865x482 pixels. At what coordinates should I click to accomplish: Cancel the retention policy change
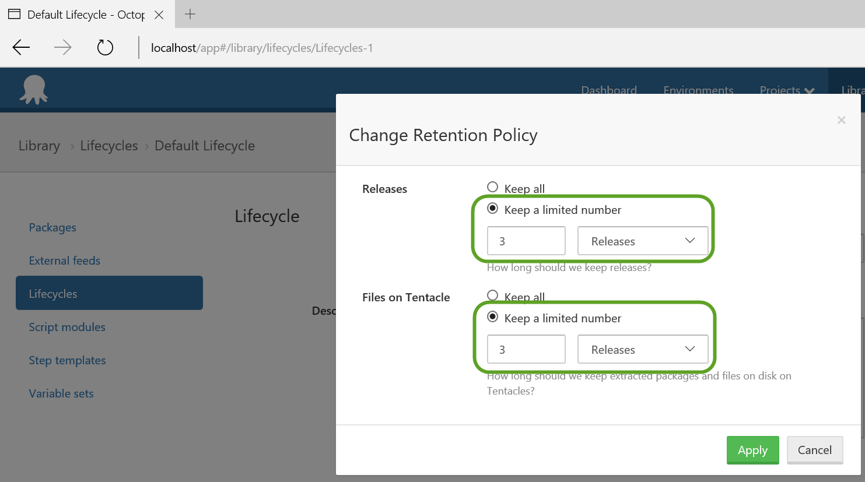click(x=814, y=450)
